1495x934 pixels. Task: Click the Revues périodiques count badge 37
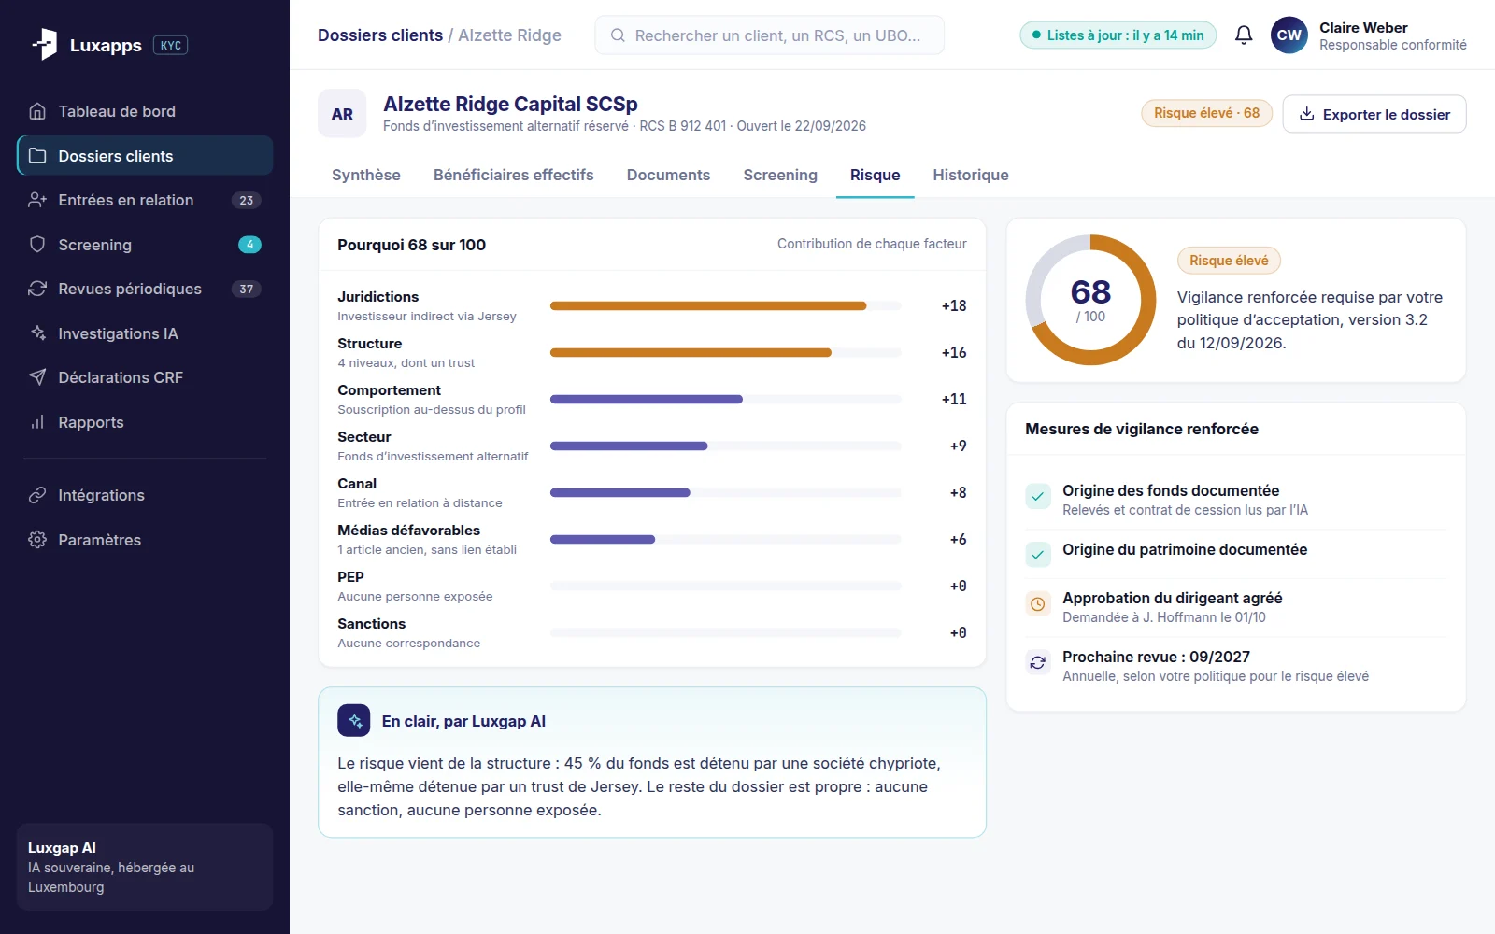tap(247, 289)
